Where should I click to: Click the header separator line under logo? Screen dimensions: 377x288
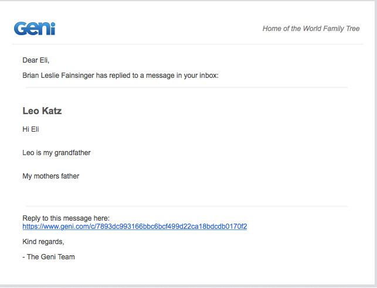[x=188, y=44]
